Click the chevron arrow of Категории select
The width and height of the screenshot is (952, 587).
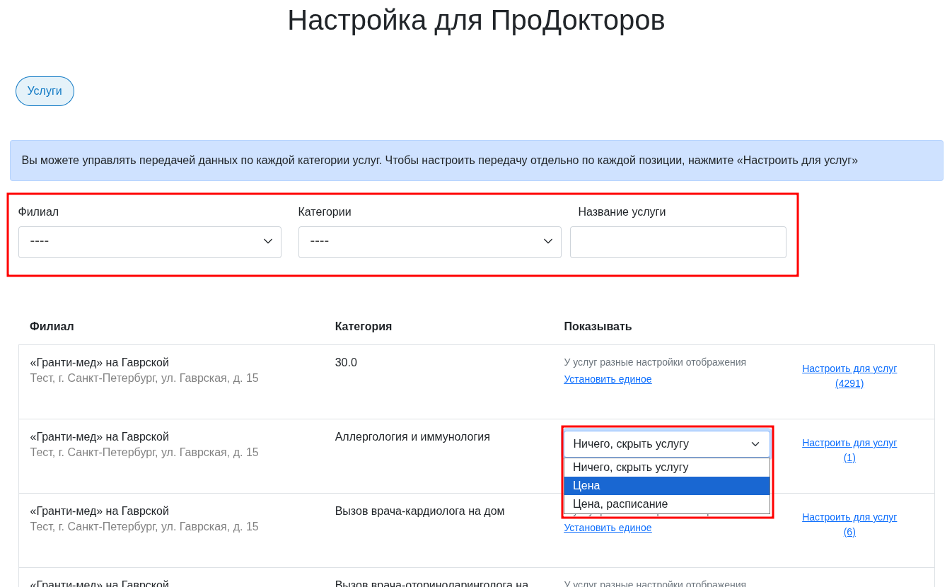pos(548,241)
